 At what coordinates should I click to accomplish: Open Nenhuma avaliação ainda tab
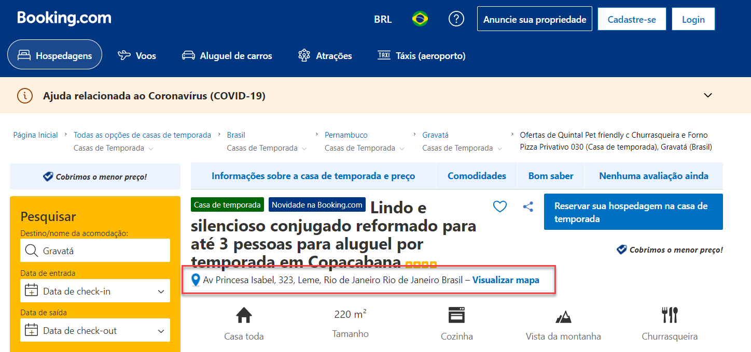653,176
